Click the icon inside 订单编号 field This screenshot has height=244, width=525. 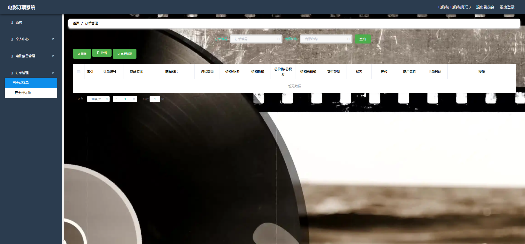point(278,39)
